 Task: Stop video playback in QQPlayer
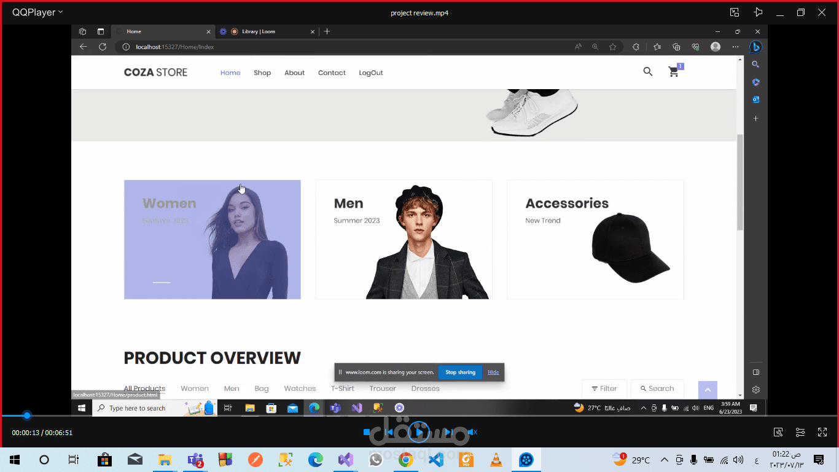click(367, 432)
